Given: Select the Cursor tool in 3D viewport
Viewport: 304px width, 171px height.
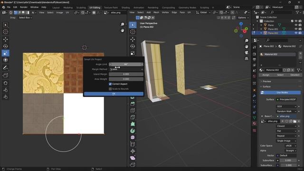Looking at the screenshot, I should click(133, 32).
